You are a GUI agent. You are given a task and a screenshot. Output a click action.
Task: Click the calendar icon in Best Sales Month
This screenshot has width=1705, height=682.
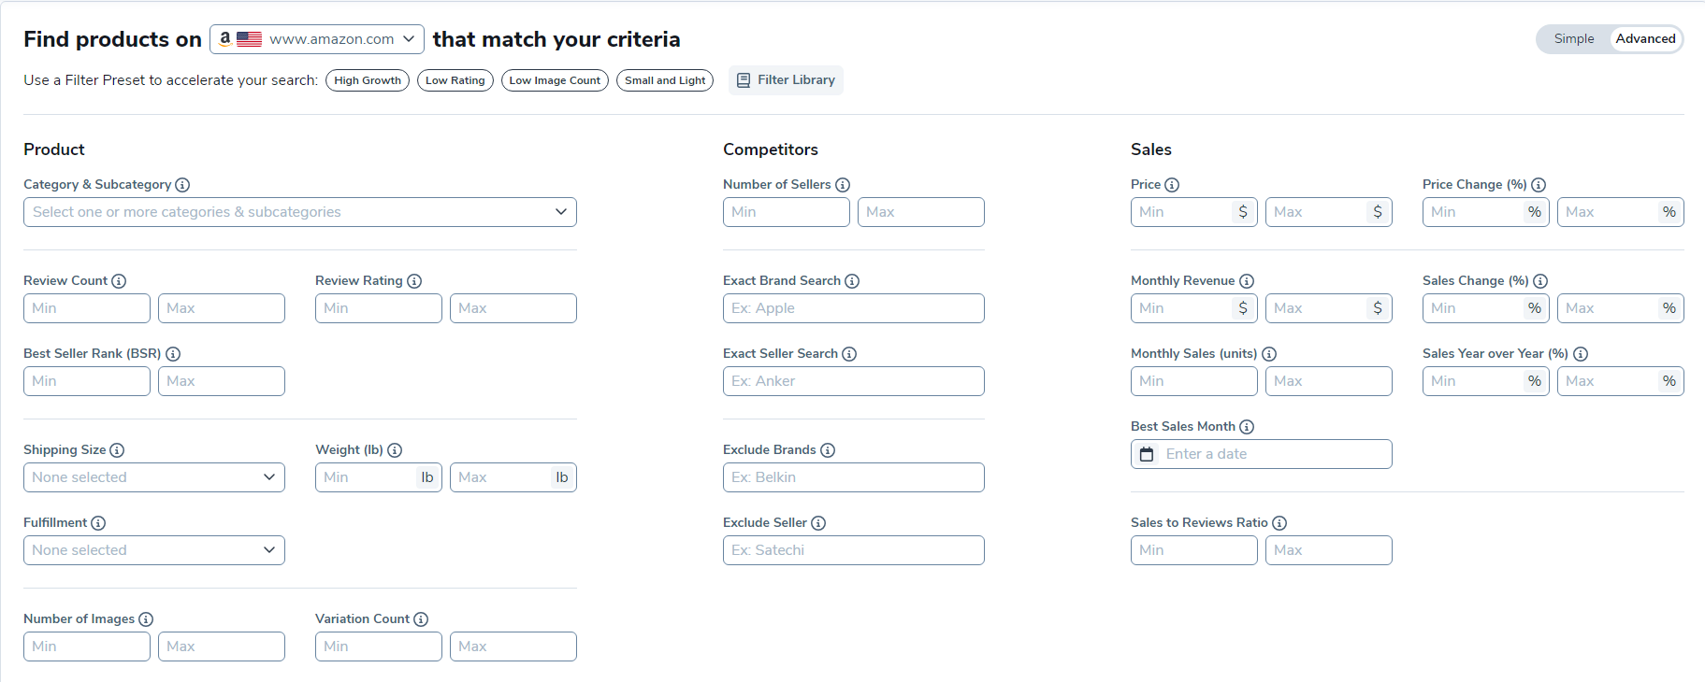1148,454
